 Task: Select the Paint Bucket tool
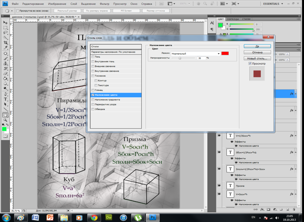pos(5,78)
